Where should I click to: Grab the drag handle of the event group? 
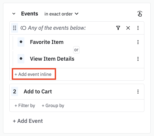(x=14, y=28)
